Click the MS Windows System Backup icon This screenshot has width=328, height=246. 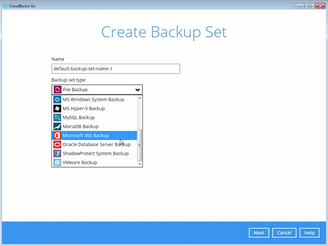tap(57, 100)
